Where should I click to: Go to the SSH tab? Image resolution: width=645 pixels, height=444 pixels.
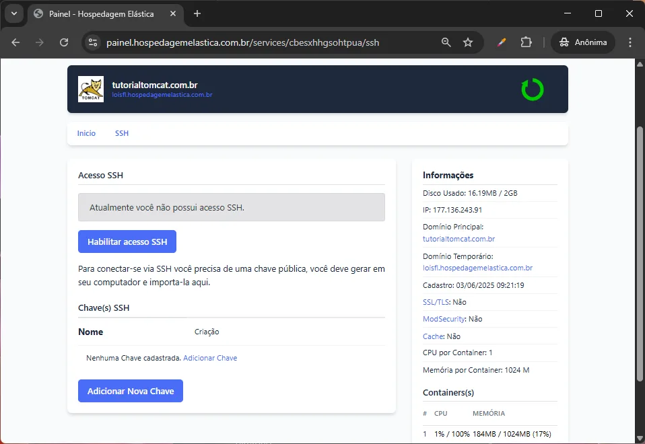coord(122,133)
